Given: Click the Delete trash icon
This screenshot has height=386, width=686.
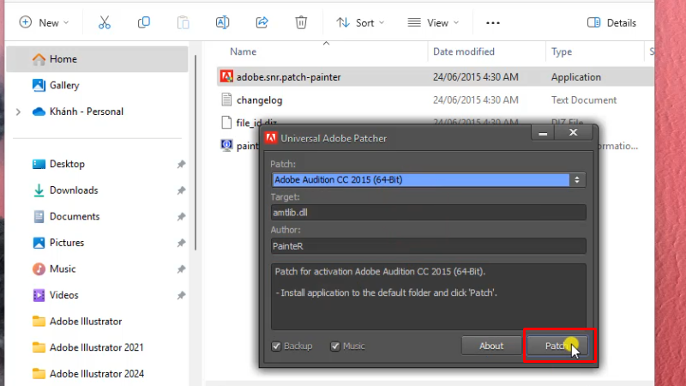Looking at the screenshot, I should coord(301,23).
